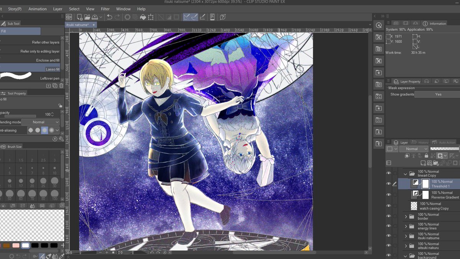The image size is (460, 259).
Task: Hide the Reverse Gradient layer
Action: (x=389, y=195)
